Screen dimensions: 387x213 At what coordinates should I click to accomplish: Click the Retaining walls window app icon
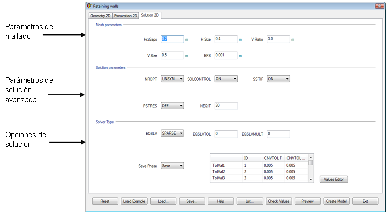(89, 6)
